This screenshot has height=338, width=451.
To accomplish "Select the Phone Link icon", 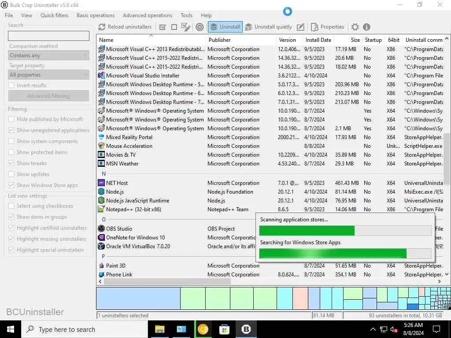I will coord(101,275).
